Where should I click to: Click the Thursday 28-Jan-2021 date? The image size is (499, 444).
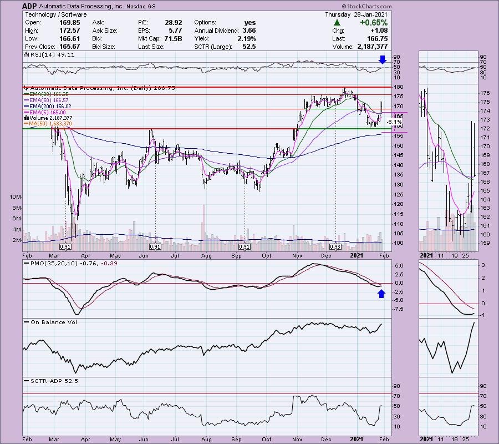point(356,14)
